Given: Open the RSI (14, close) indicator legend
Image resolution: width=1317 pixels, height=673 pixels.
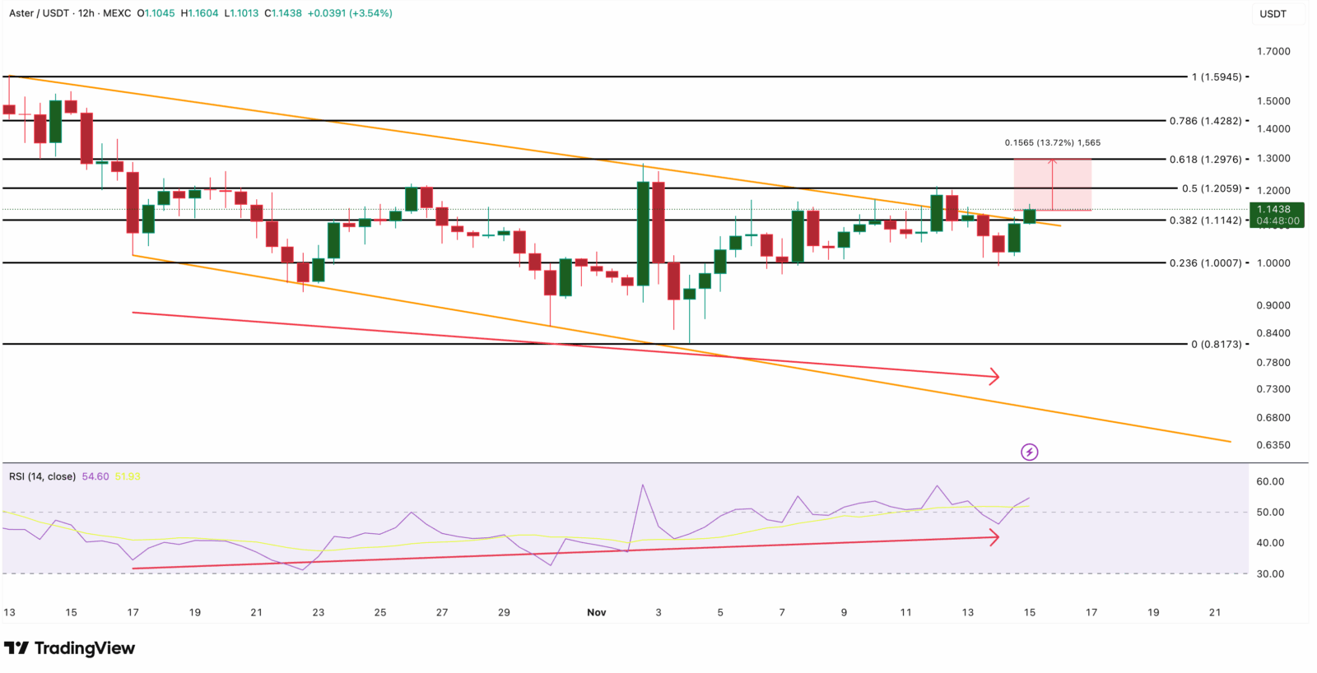Looking at the screenshot, I should coord(42,476).
